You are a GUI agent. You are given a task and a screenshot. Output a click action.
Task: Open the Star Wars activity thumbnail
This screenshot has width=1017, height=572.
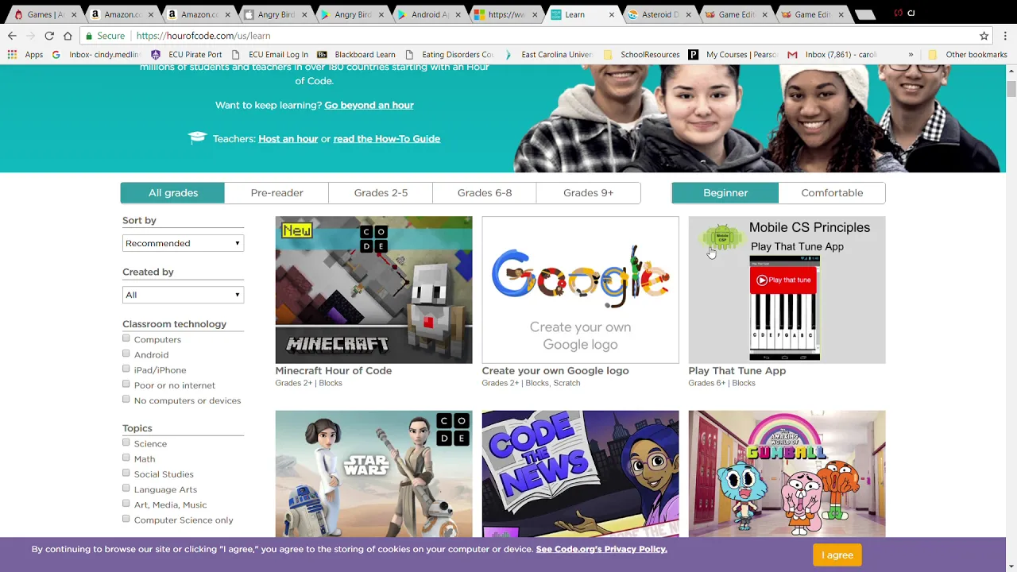tap(373, 473)
